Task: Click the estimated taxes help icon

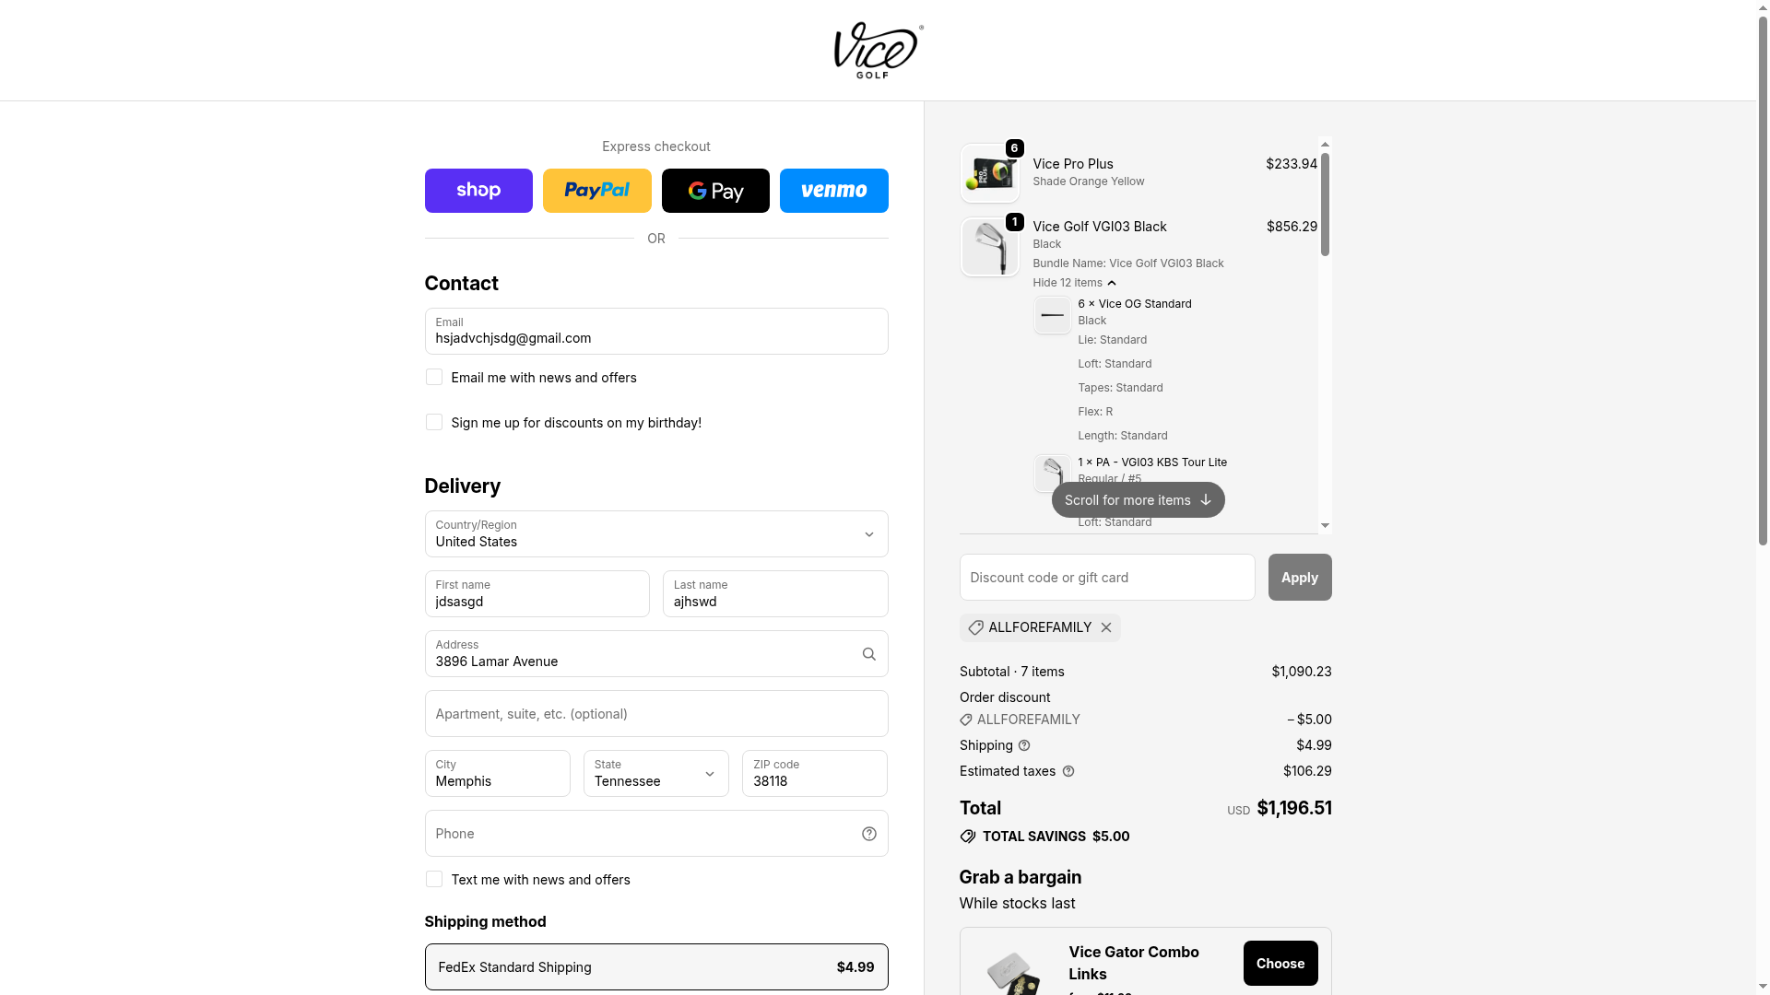Action: pos(1068,771)
